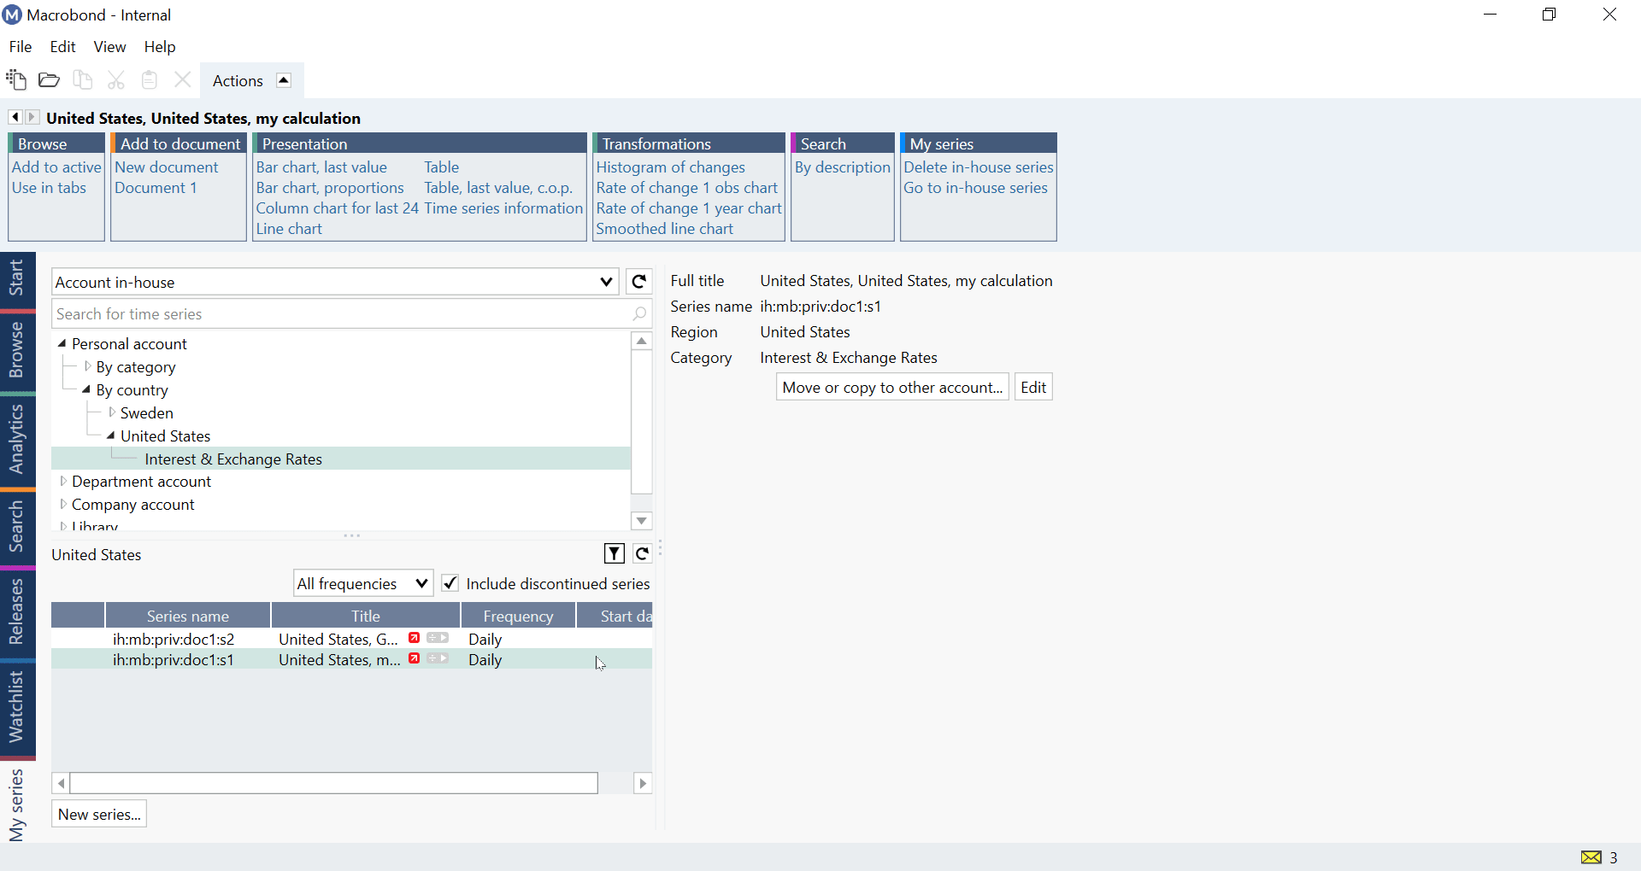Switch to the Analytics side tab
This screenshot has width=1641, height=871.
[16, 440]
